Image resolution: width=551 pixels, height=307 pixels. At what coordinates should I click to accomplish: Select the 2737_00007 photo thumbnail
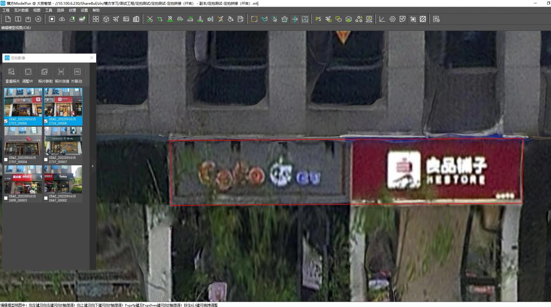click(63, 141)
